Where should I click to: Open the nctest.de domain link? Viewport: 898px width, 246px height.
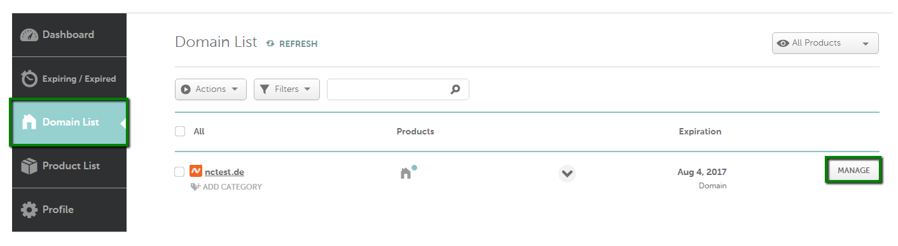click(224, 172)
